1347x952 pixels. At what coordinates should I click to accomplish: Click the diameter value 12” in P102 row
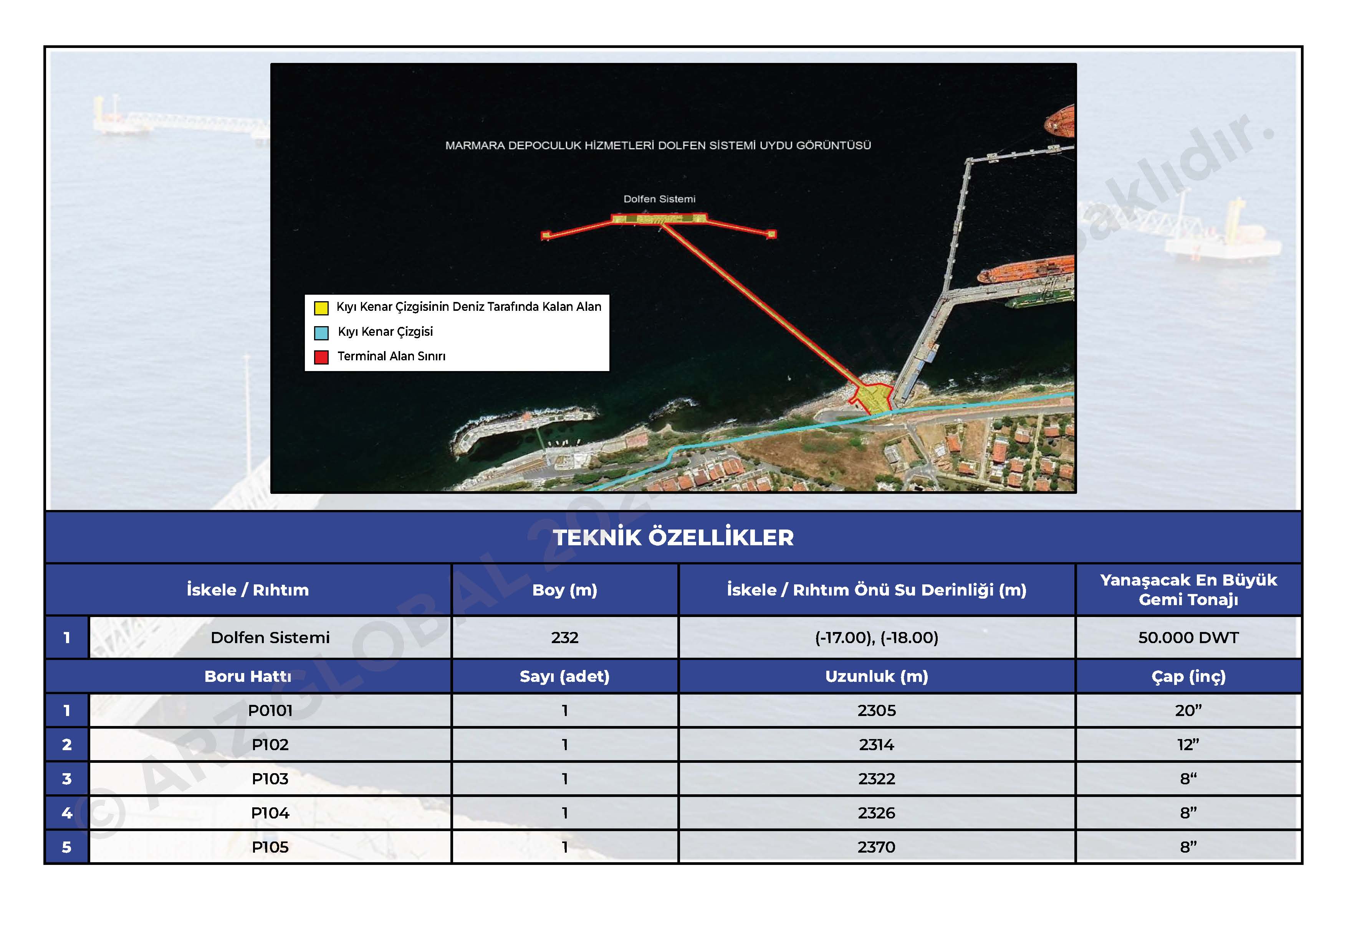(x=1188, y=744)
